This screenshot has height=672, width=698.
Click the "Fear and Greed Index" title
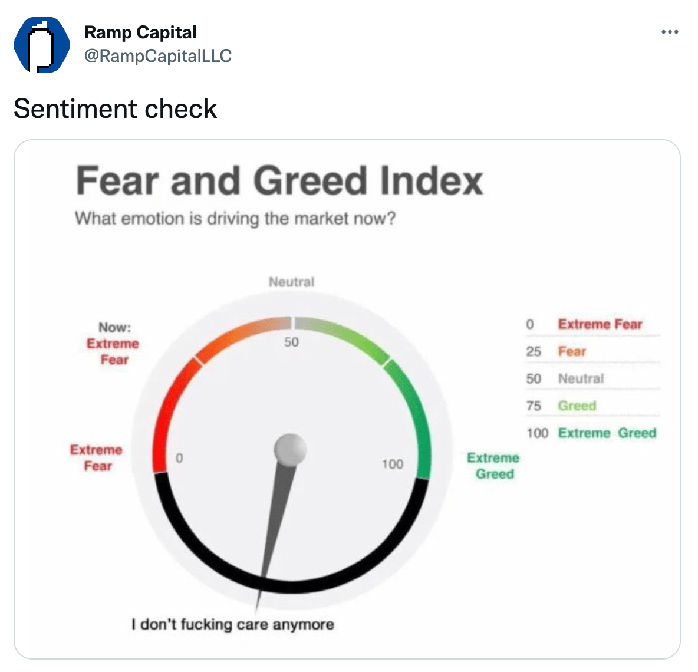tap(279, 180)
